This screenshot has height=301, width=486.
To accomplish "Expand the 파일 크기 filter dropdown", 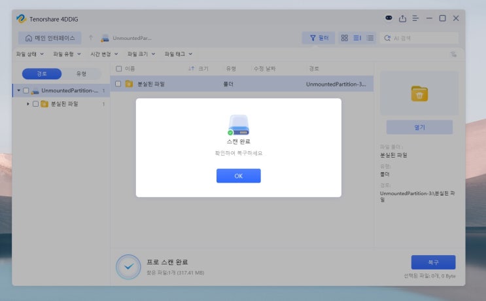I will (x=141, y=54).
